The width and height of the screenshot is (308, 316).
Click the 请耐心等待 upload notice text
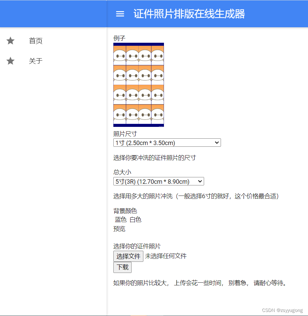pyautogui.click(x=200, y=283)
